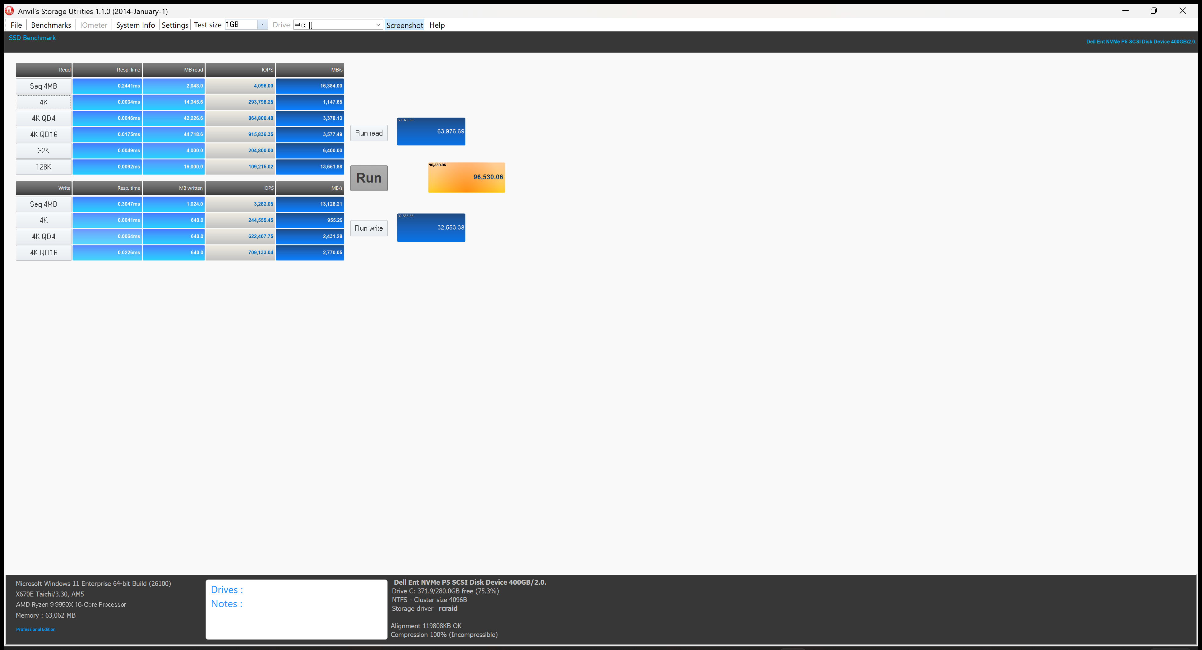Viewport: 1202px width, 650px height.
Task: Open the Settings menu
Action: (x=174, y=25)
